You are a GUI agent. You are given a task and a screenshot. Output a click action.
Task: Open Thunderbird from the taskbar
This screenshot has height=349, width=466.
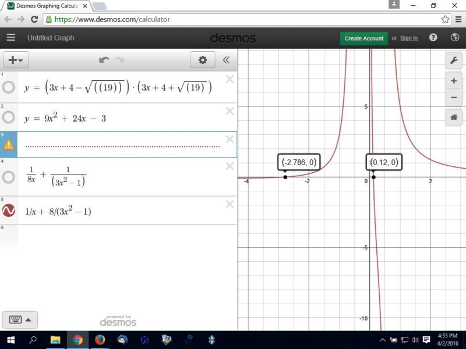click(122, 340)
